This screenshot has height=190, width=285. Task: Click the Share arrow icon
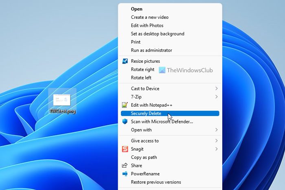(x=125, y=166)
